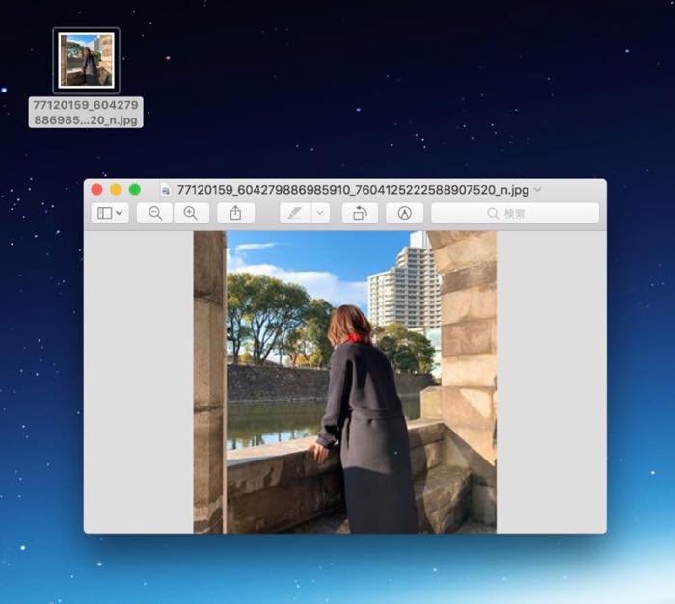Open the sidebar view menu button

(110, 213)
